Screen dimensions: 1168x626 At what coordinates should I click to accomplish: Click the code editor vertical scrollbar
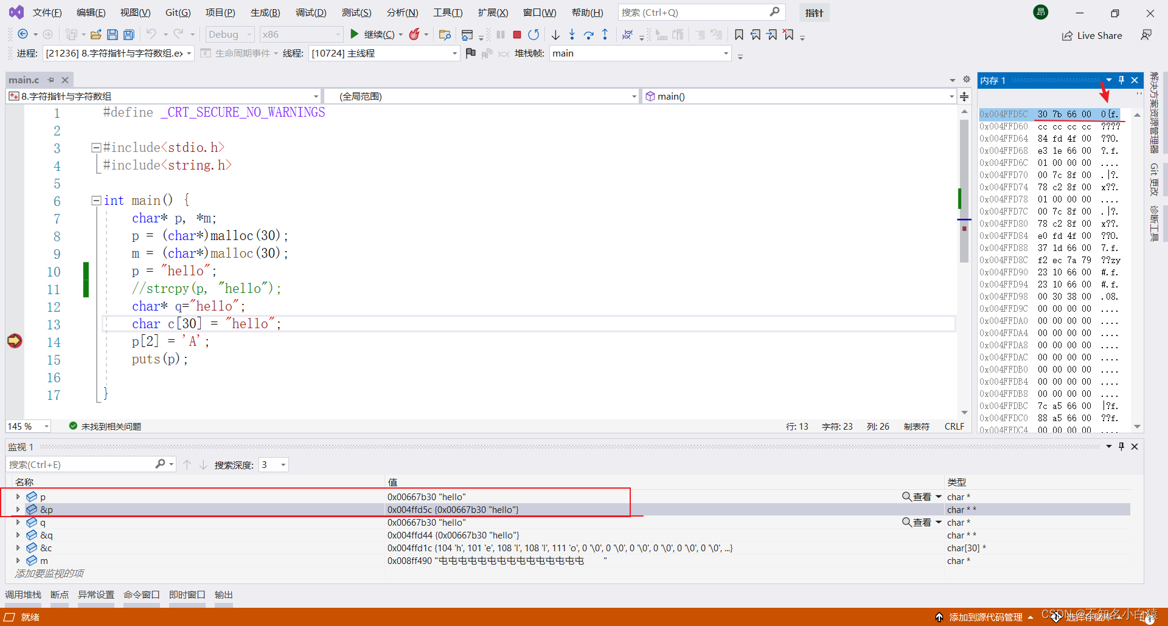pos(964,191)
